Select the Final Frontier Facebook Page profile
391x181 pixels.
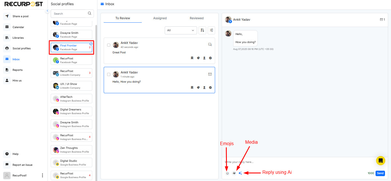point(71,47)
